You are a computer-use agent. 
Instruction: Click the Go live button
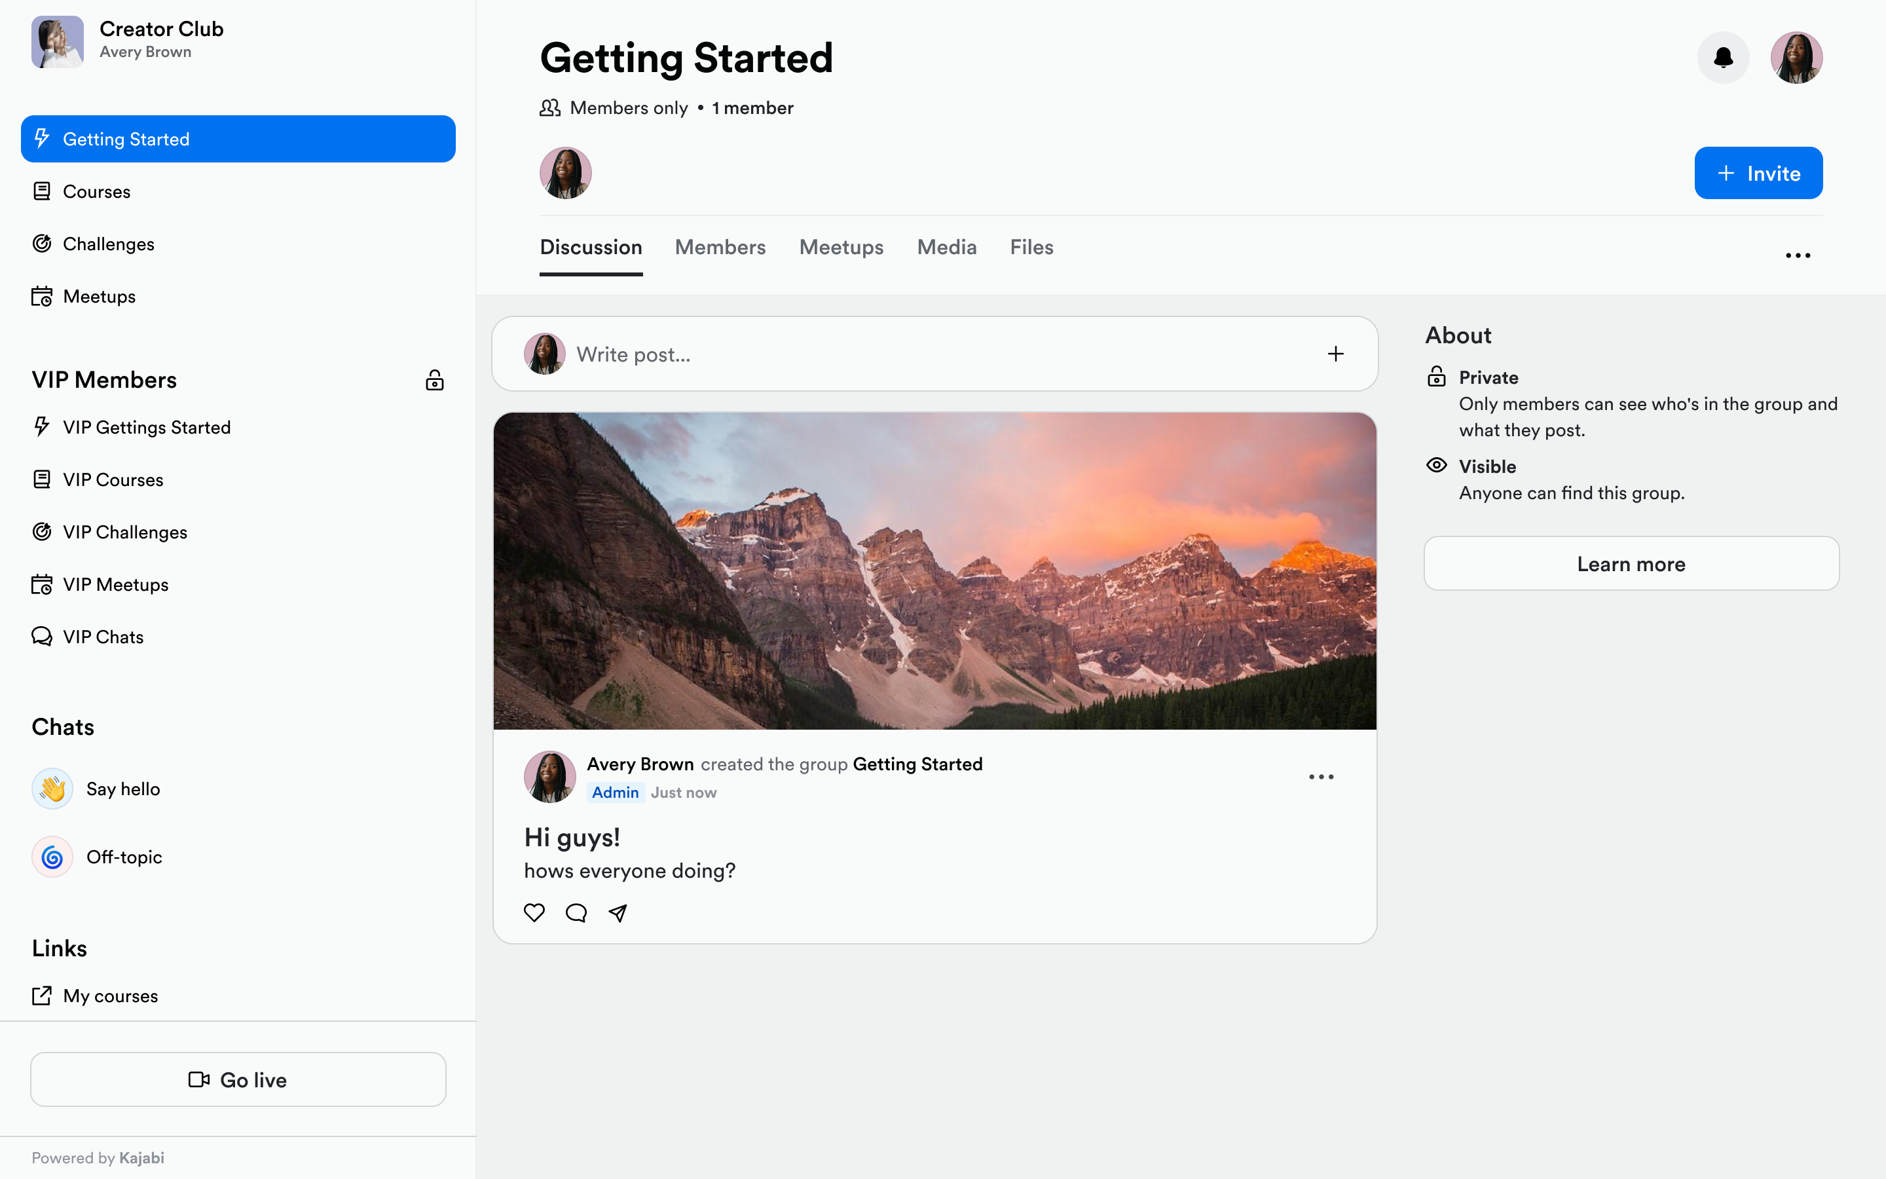(x=238, y=1079)
